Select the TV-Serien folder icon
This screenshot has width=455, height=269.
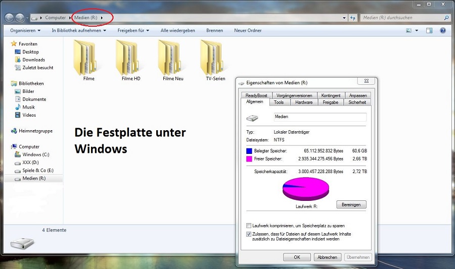click(x=211, y=58)
